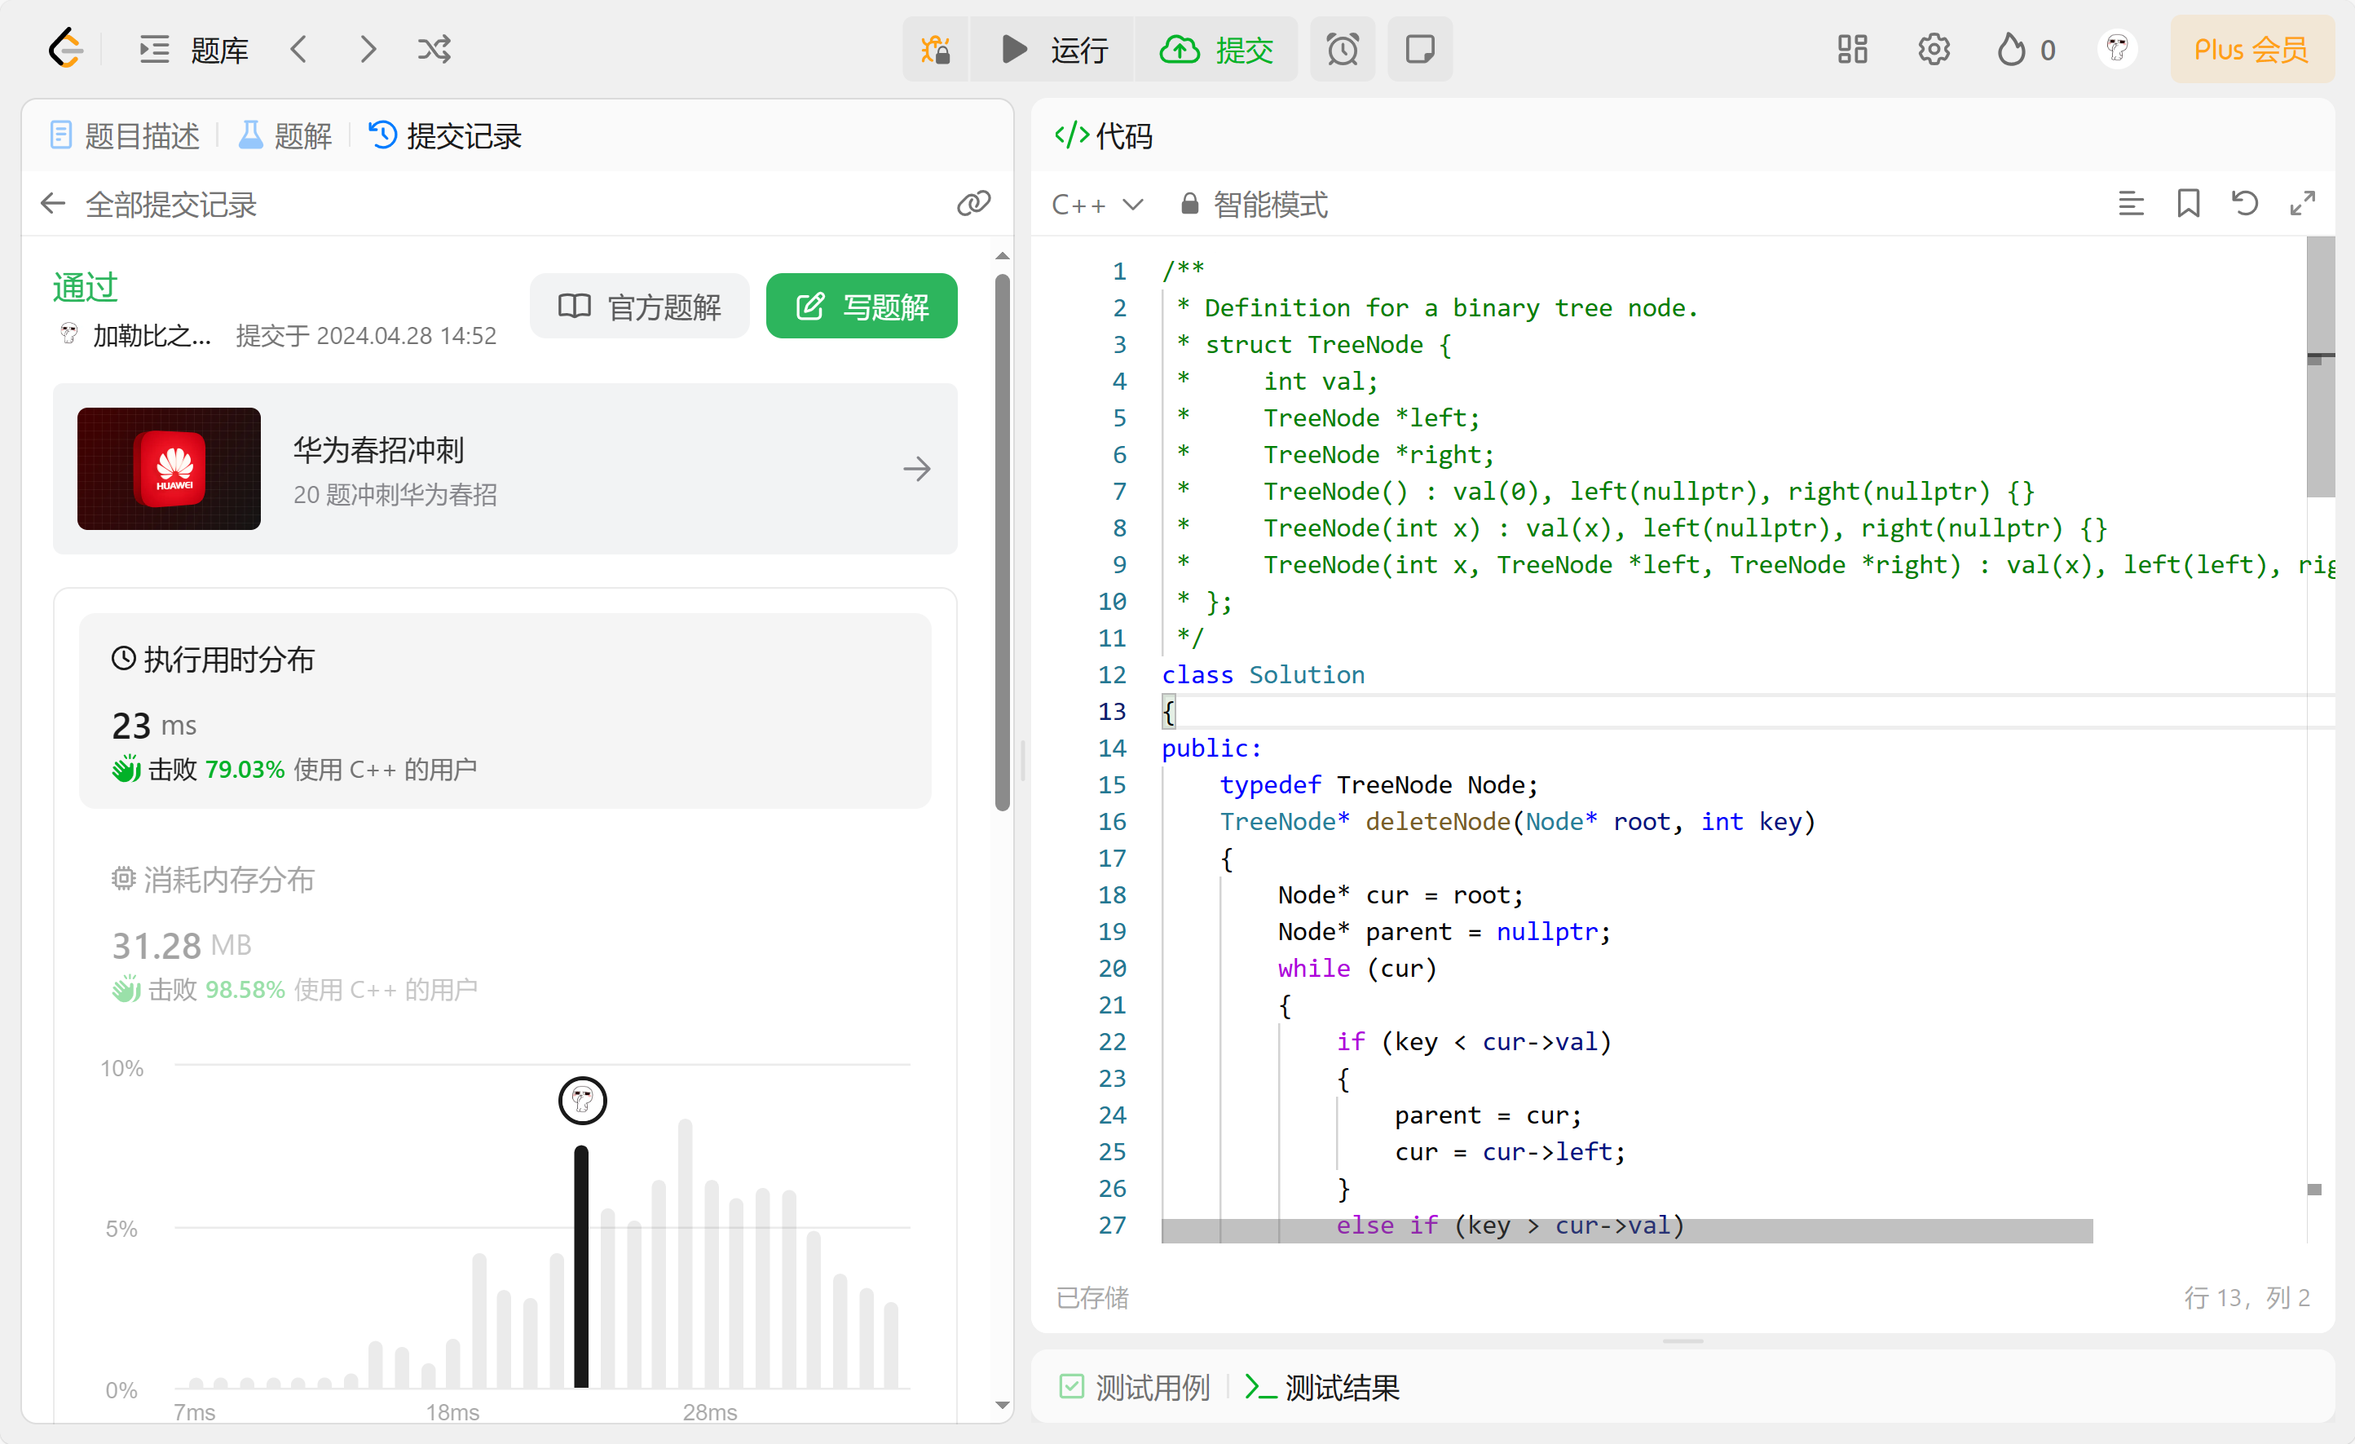Toggle memory distribution 消耗内存分布 view
2355x1444 pixels.
pyautogui.click(x=213, y=879)
